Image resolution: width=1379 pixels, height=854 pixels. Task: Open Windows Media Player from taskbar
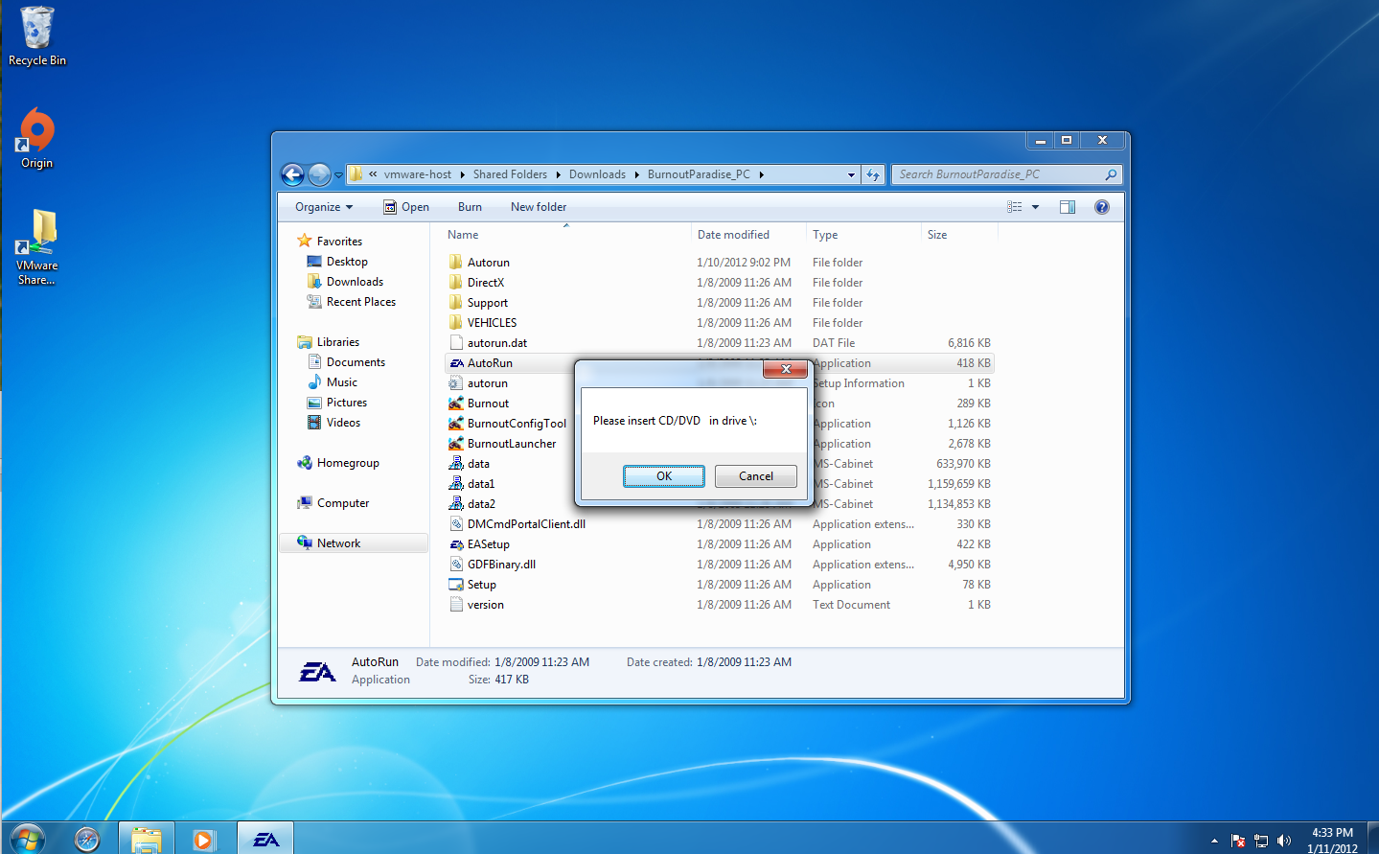pyautogui.click(x=203, y=841)
